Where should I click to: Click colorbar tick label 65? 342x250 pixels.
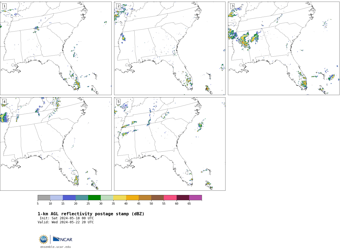(x=189, y=204)
